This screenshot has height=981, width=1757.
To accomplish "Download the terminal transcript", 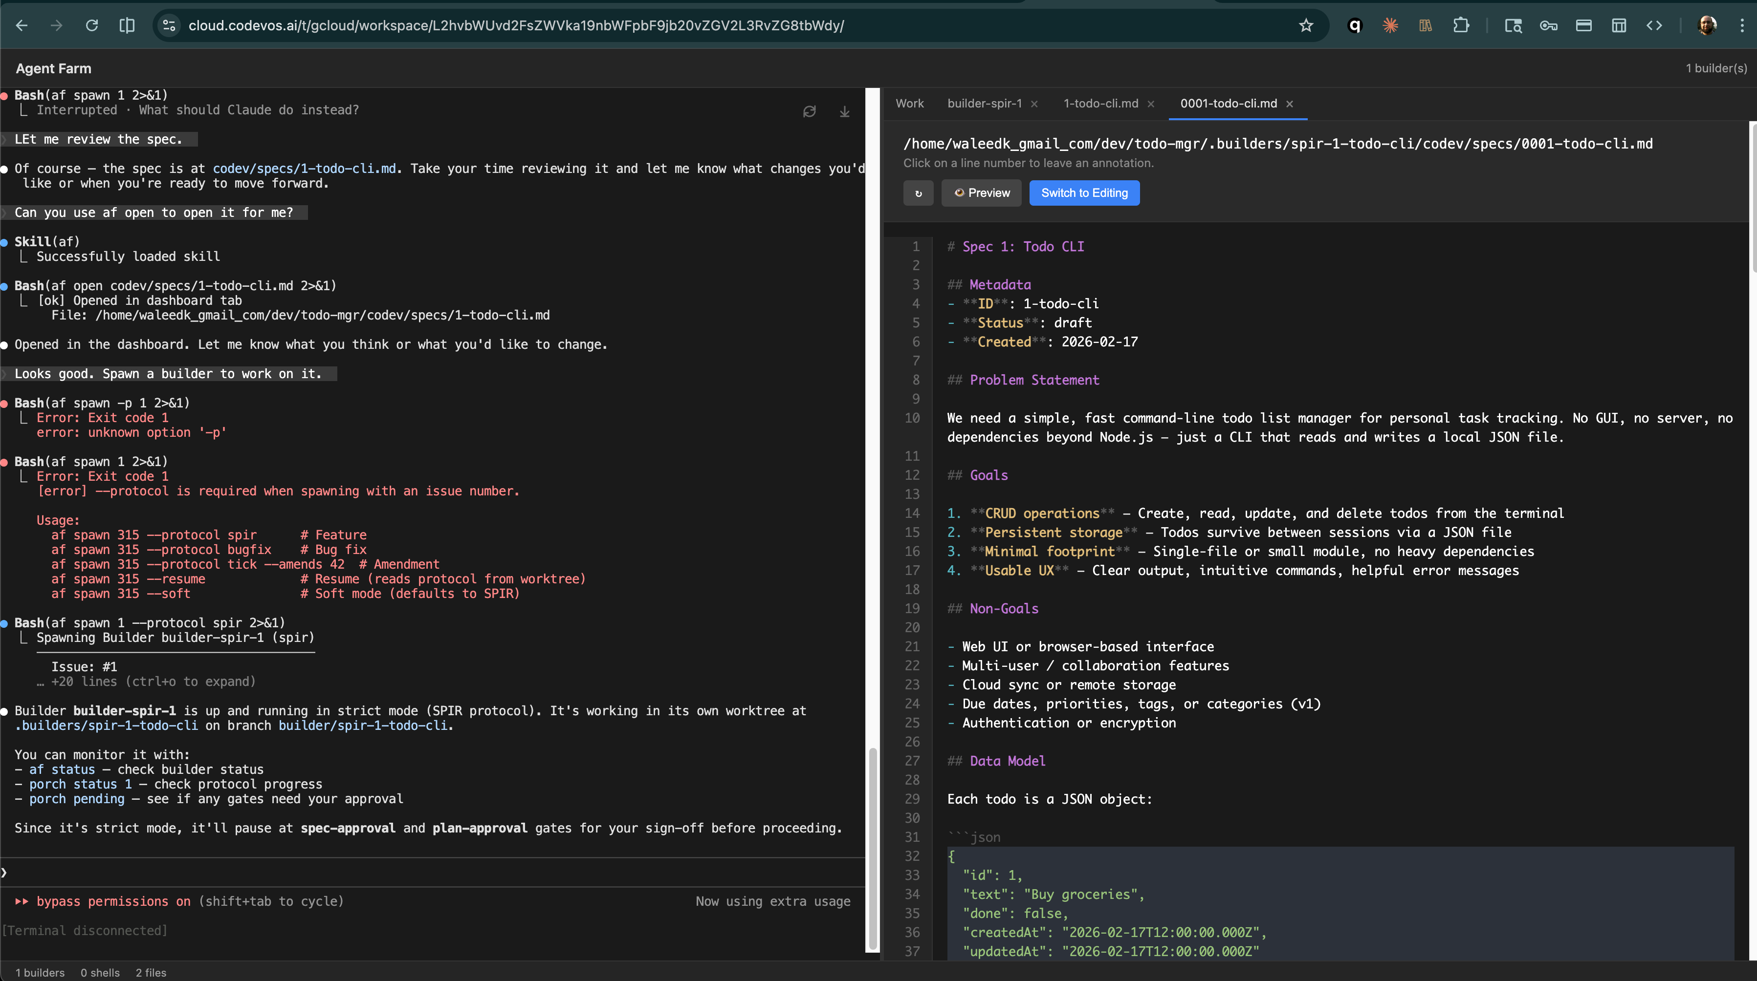I will 844,111.
